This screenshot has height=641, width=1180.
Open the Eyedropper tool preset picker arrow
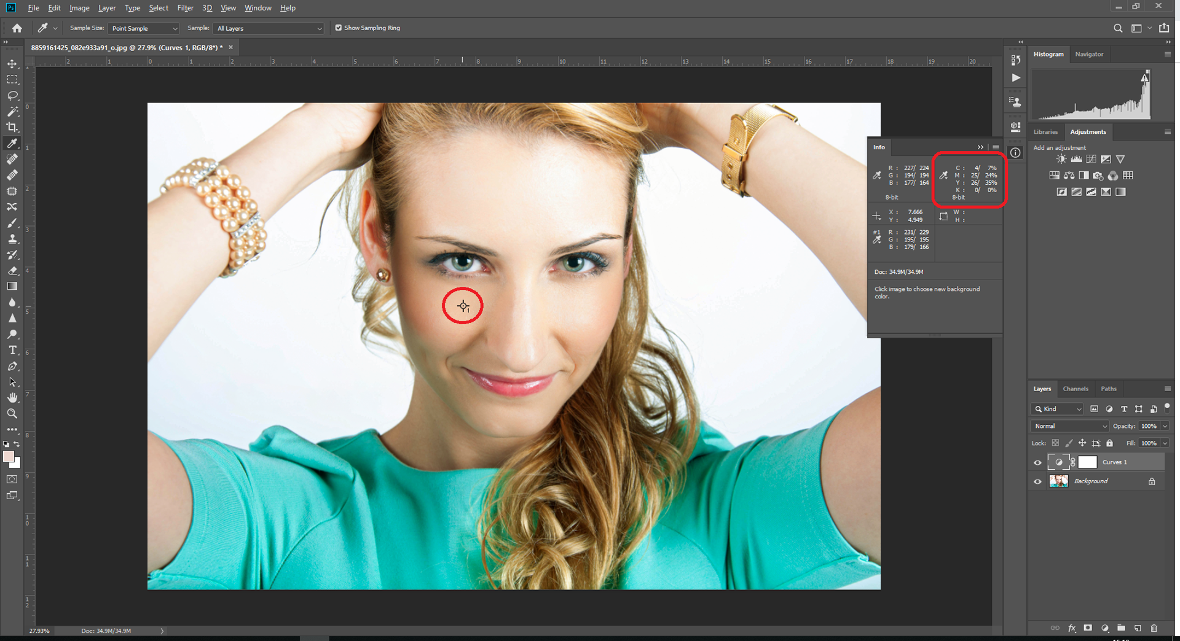point(55,28)
